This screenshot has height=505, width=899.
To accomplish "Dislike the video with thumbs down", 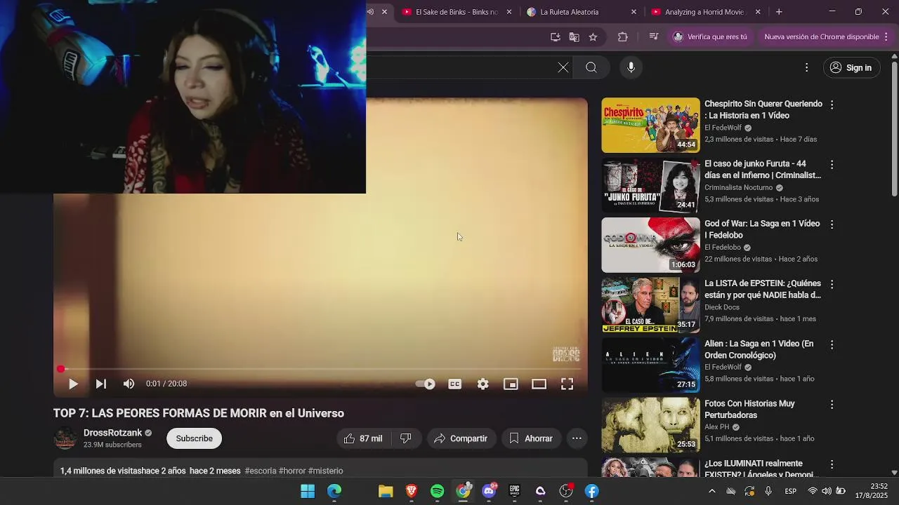I will (406, 438).
